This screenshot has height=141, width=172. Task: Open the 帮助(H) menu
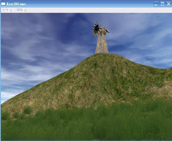click(22, 10)
